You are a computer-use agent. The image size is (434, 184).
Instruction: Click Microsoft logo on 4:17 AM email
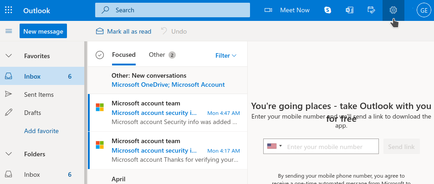tap(100, 145)
